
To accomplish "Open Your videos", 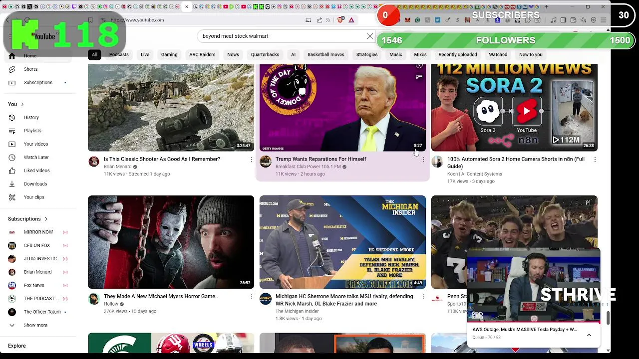I will [x=36, y=144].
